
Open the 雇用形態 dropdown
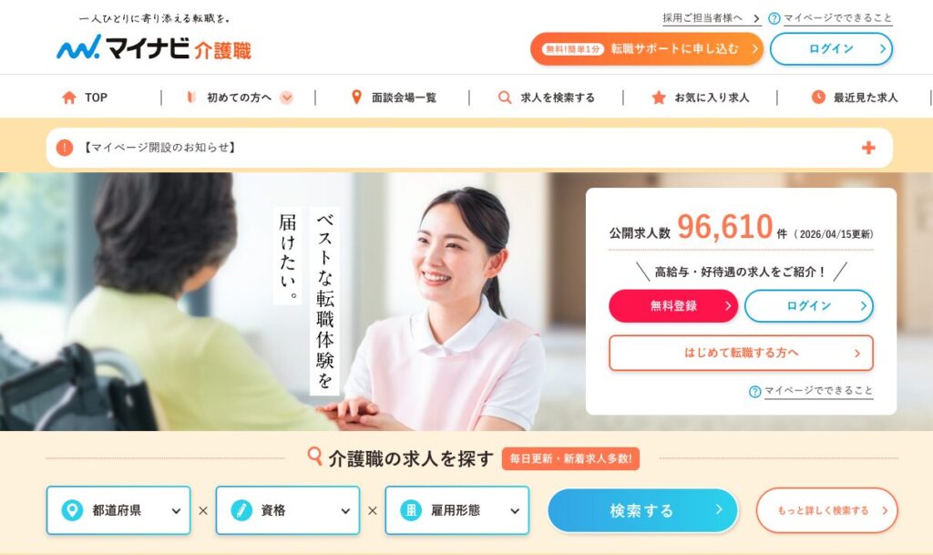(457, 510)
